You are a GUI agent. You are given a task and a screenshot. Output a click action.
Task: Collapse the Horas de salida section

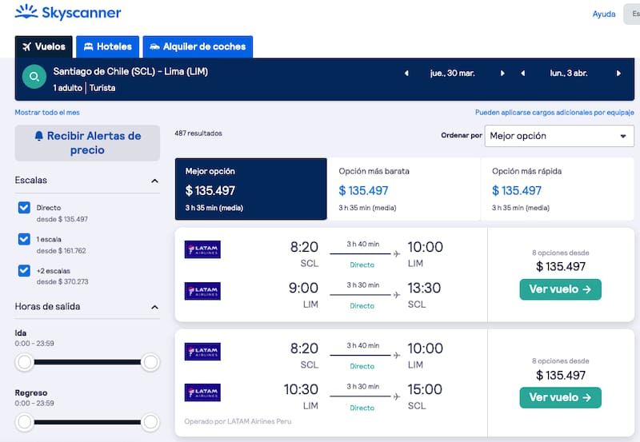(154, 307)
